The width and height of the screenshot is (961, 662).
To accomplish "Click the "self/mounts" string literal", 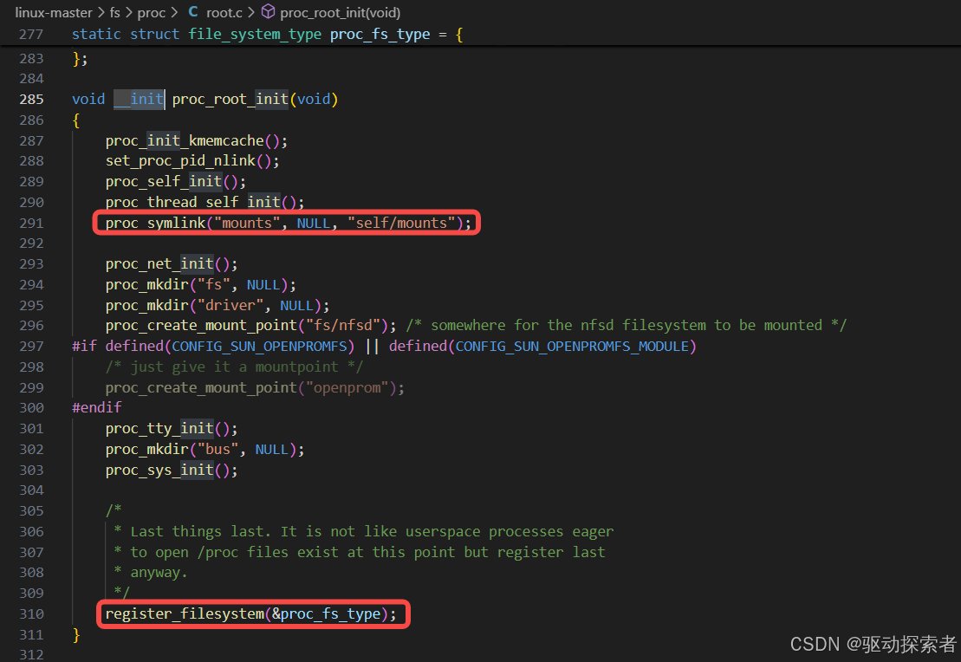I will click(x=401, y=223).
